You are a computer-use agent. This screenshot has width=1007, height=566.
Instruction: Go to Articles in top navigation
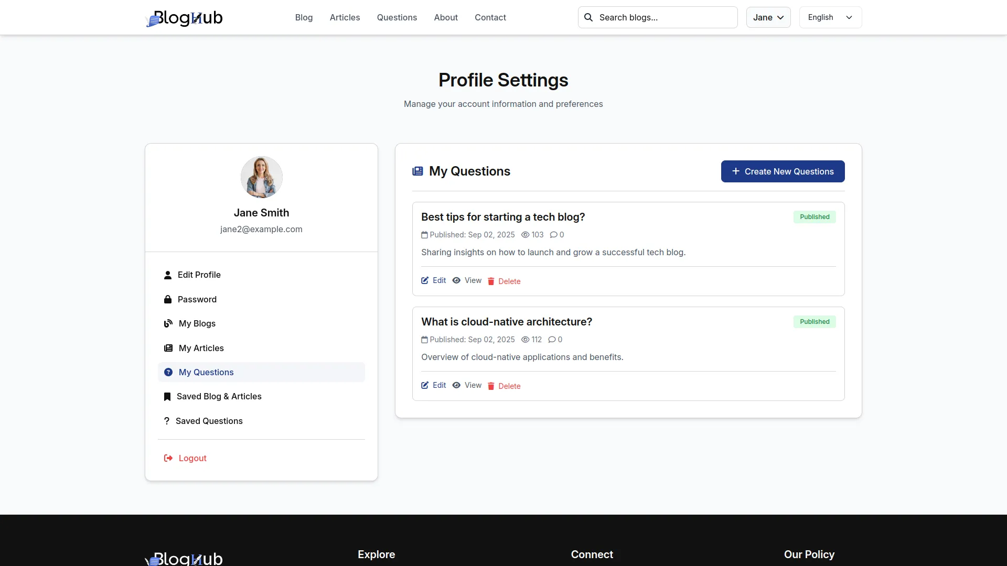tap(345, 17)
